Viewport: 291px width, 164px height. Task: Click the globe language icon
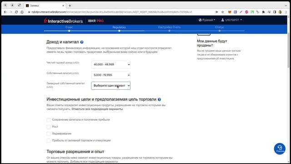pos(200,20)
